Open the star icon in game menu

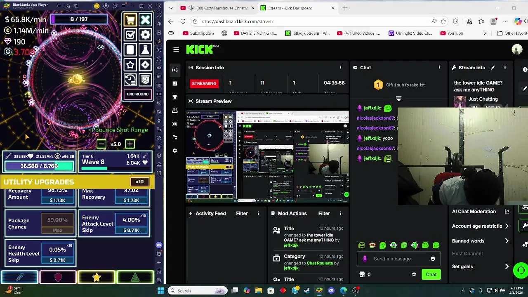click(130, 65)
